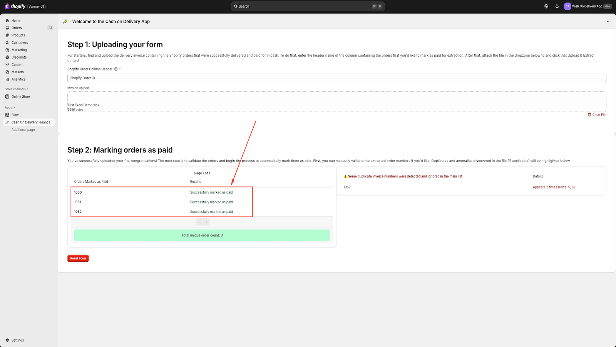Open Cash On Delivery Finance in the sidebar
The height and width of the screenshot is (347, 616).
coord(29,122)
